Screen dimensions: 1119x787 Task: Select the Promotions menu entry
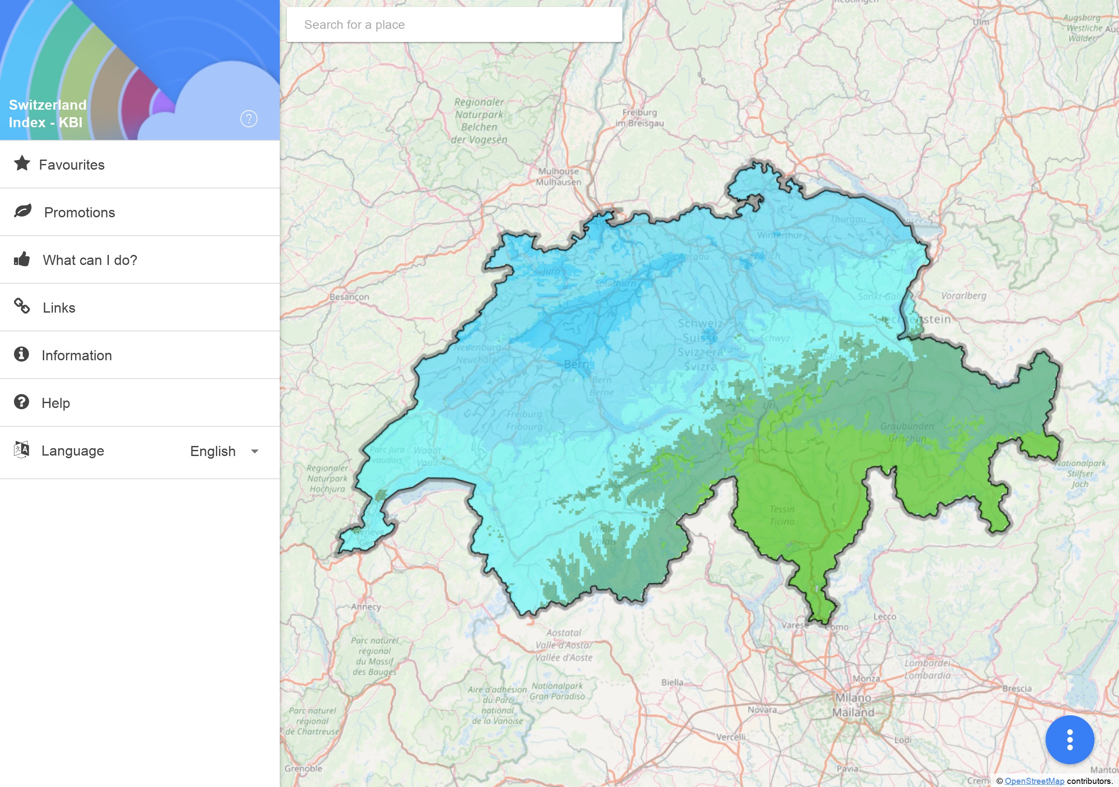click(x=80, y=212)
